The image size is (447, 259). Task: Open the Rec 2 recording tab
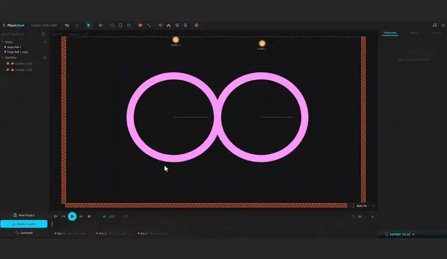pos(111,234)
